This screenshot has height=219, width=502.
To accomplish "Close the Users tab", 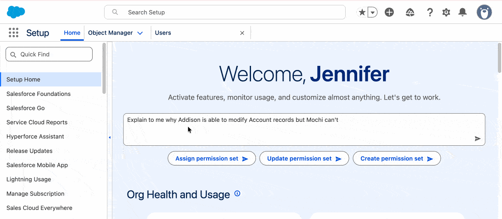I will (242, 33).
